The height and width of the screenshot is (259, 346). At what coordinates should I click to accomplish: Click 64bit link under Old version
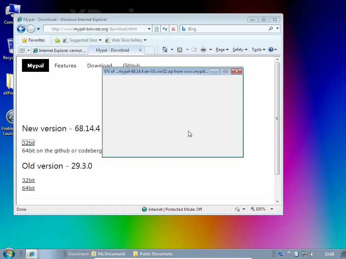(28, 188)
